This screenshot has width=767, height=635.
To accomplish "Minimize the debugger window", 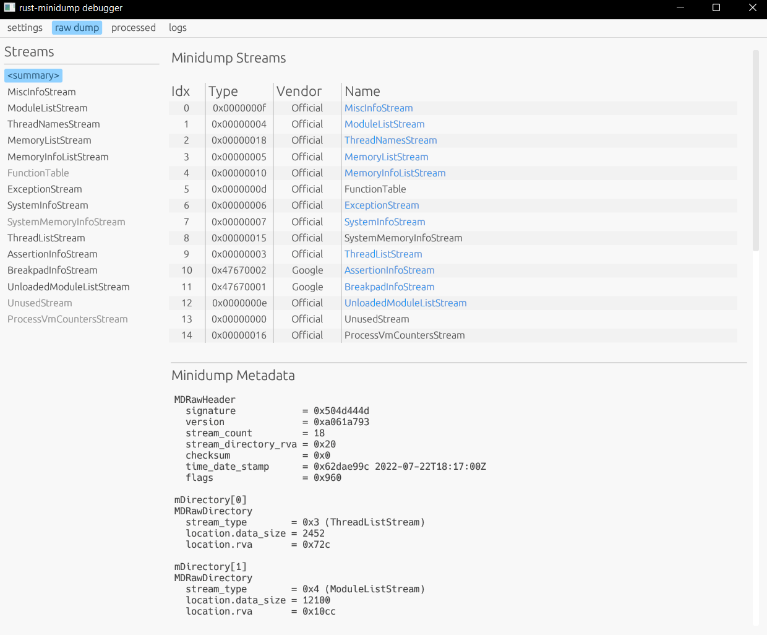I will tap(680, 7).
